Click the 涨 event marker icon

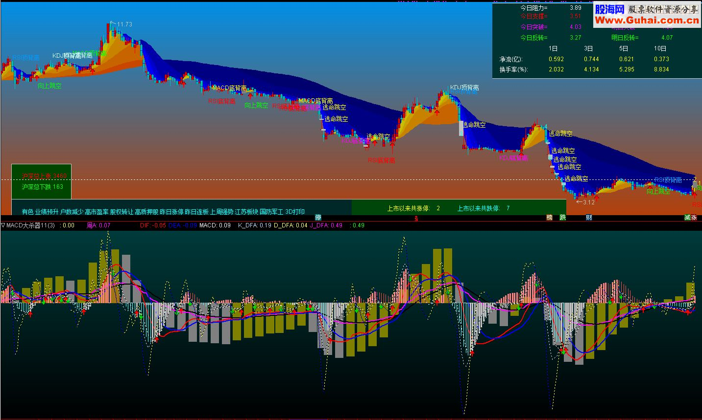[x=694, y=218]
